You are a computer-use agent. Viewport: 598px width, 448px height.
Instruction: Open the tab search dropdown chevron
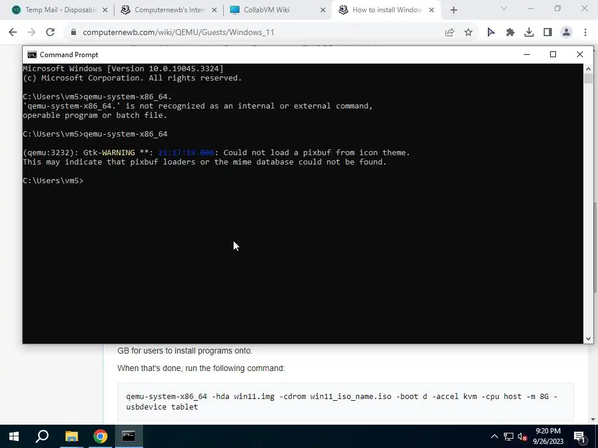504,8
